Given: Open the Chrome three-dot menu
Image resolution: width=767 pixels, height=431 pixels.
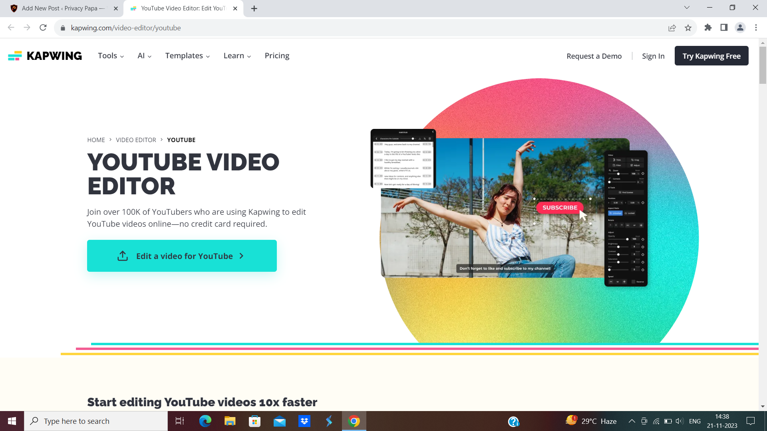Looking at the screenshot, I should [756, 28].
